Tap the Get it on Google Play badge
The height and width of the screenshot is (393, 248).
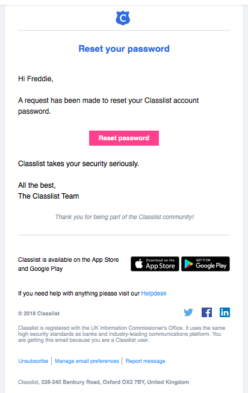point(205,264)
